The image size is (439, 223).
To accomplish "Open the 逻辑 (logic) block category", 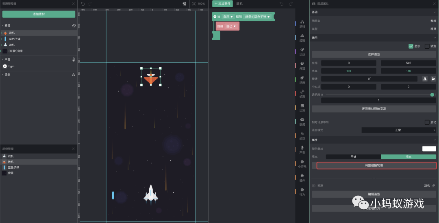I will click(302, 24).
